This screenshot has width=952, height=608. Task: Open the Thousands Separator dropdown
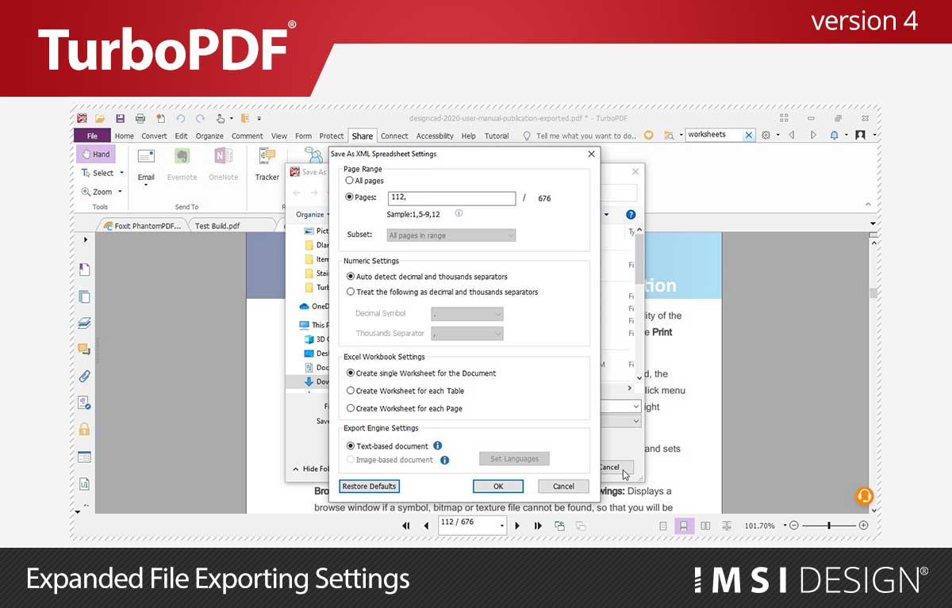tap(467, 334)
